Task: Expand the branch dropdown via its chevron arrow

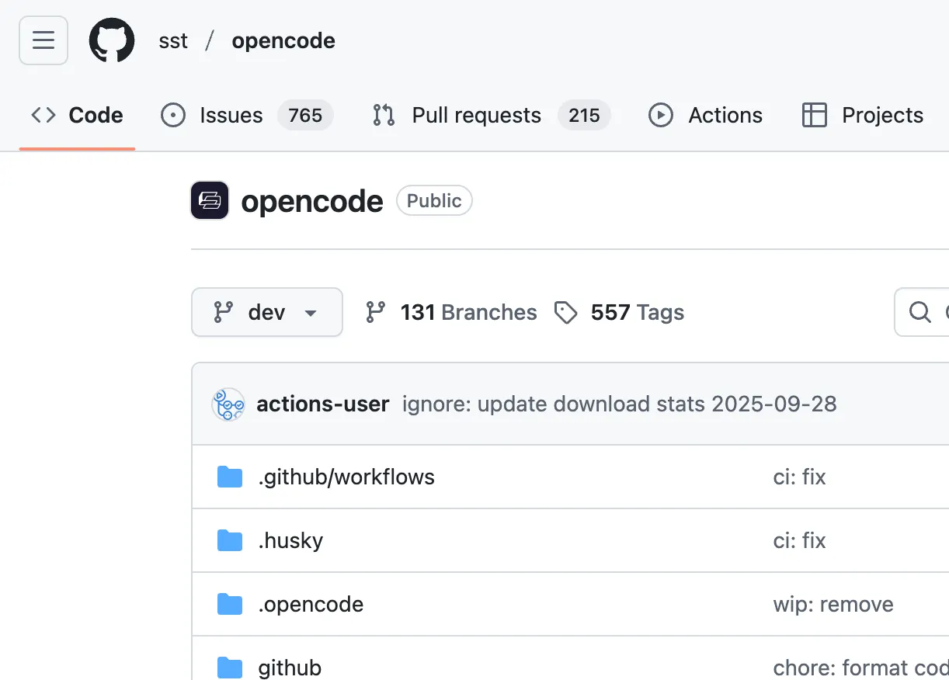Action: click(311, 313)
